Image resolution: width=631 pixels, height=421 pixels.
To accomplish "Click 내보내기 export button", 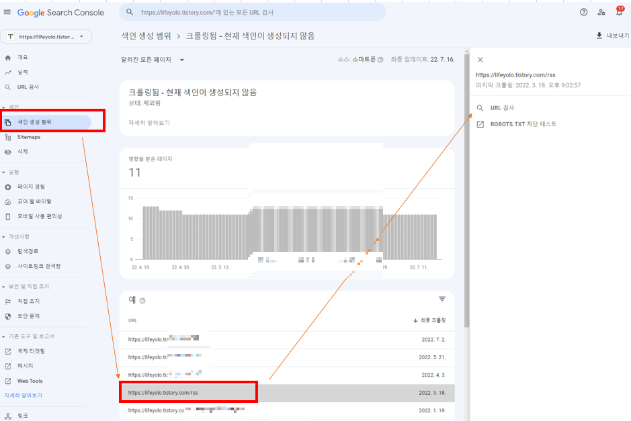I will coord(612,36).
